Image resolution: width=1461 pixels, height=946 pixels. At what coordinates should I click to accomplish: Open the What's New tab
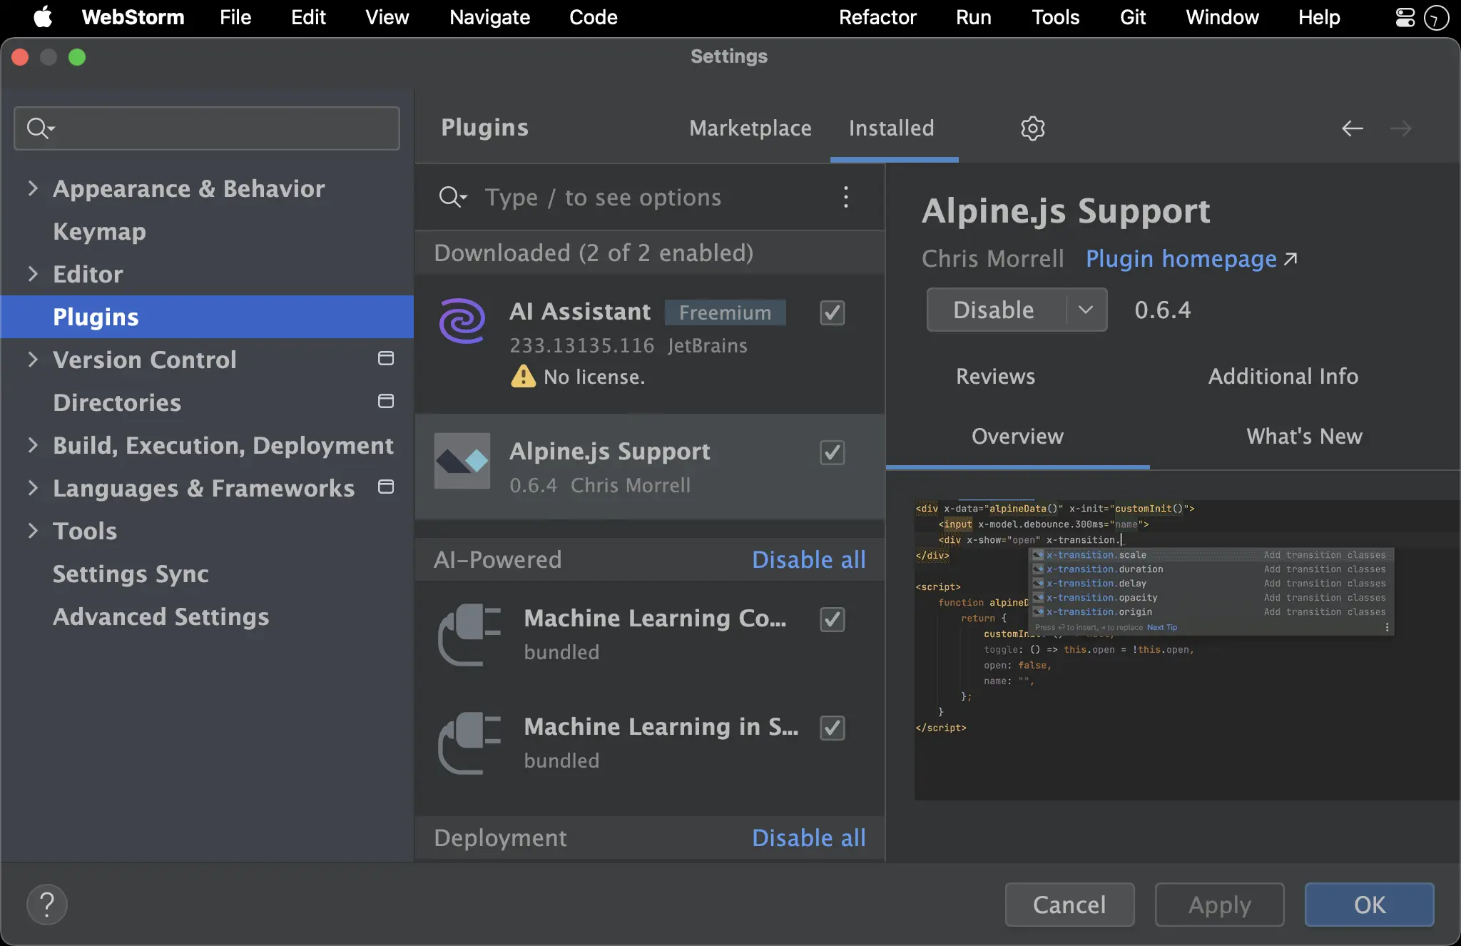point(1304,436)
